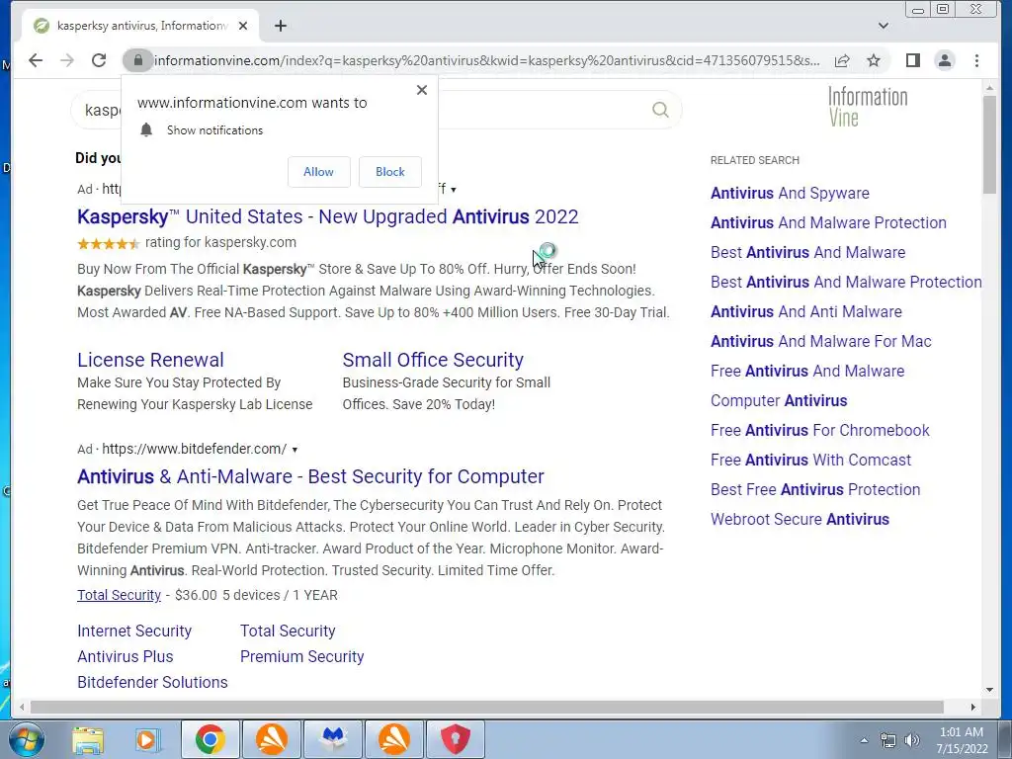Image resolution: width=1012 pixels, height=759 pixels.
Task: Open the volume speaker tray icon
Action: click(912, 740)
